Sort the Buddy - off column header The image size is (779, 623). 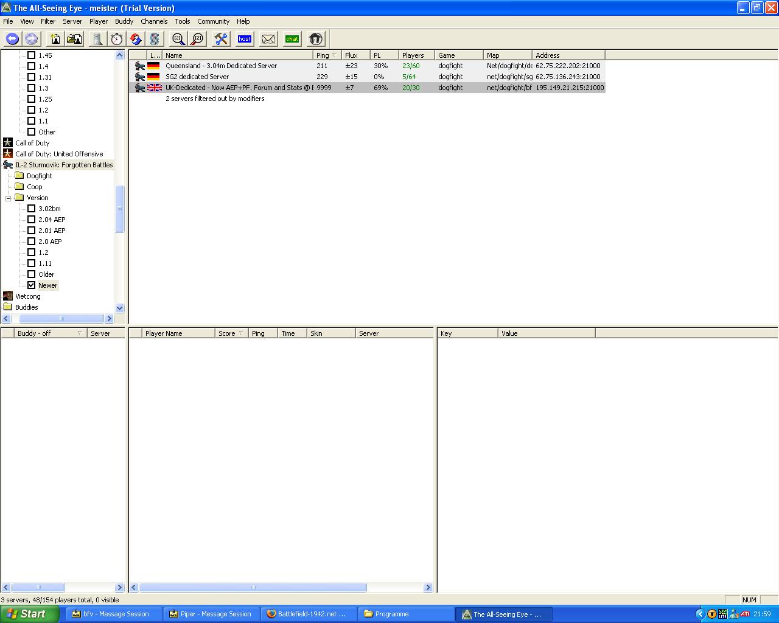point(50,333)
